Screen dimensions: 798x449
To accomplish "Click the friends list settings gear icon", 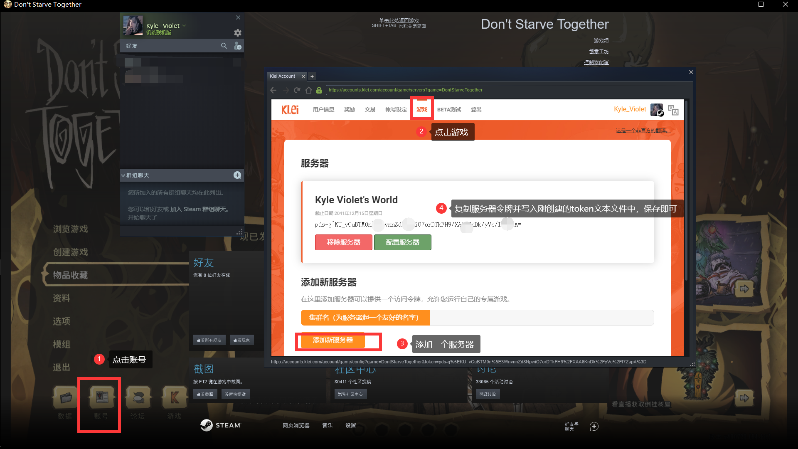I will coord(237,33).
